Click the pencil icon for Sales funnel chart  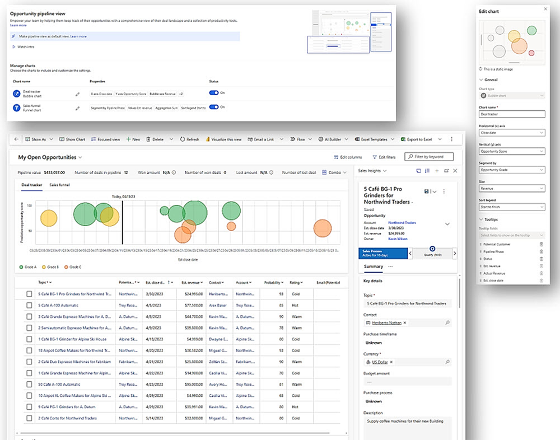(78, 107)
